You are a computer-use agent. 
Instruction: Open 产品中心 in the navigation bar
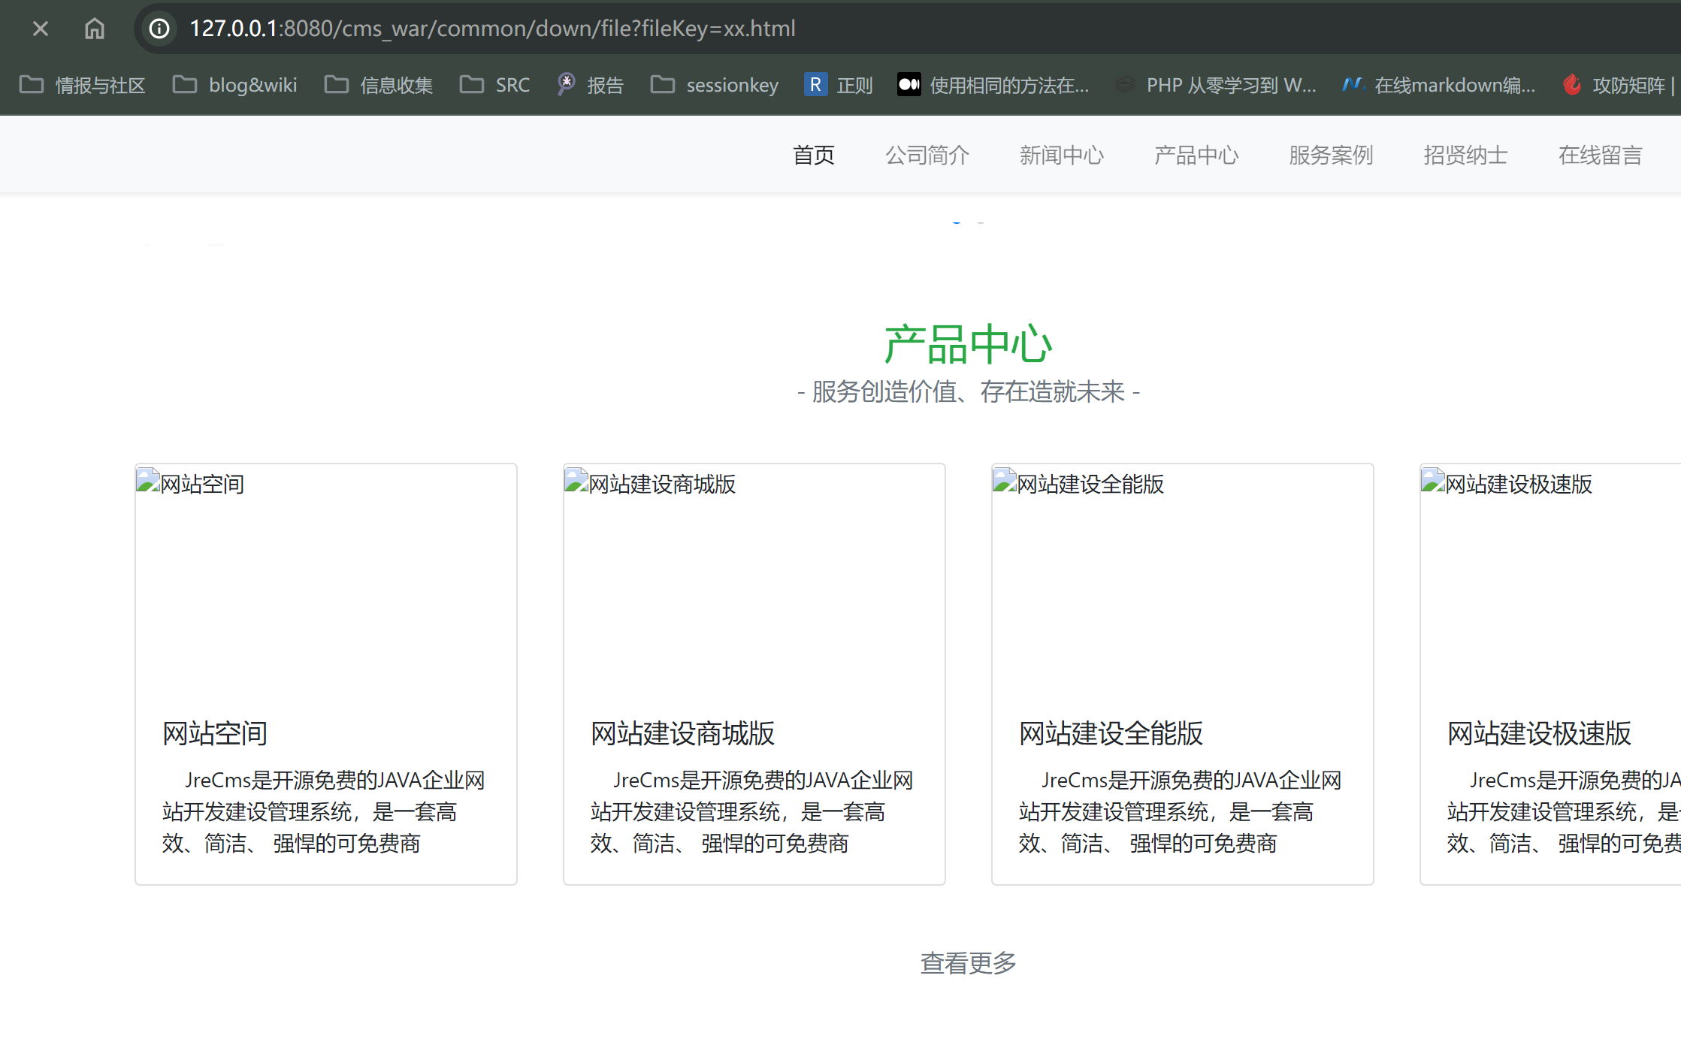[1196, 155]
